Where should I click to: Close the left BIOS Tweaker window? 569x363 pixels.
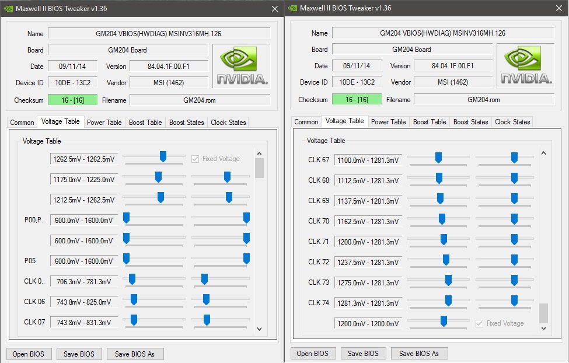[x=275, y=9]
